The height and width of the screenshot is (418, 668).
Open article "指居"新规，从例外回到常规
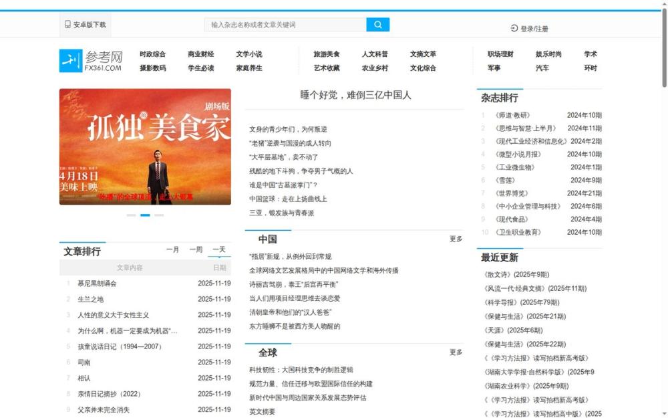[x=290, y=257]
